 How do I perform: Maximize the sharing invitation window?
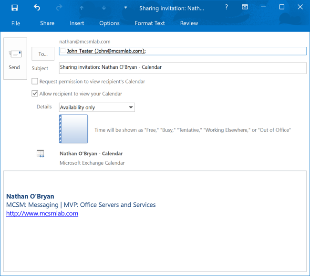282,7
